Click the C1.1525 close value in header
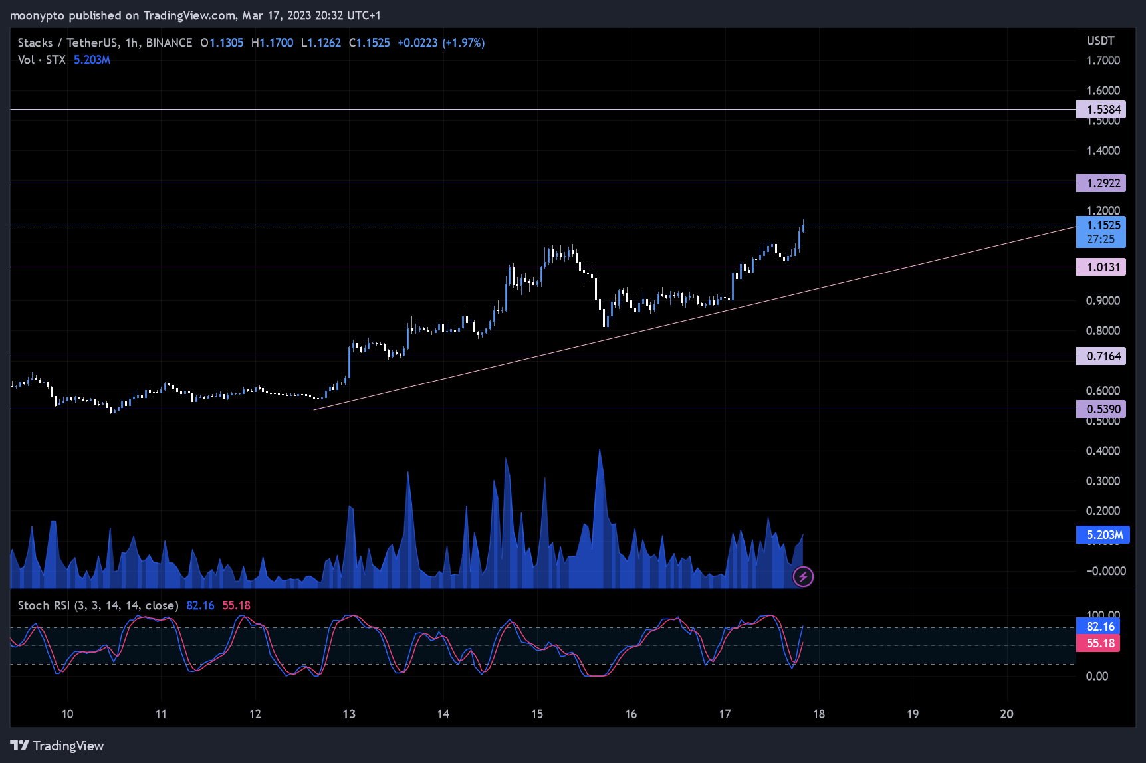 coord(370,43)
